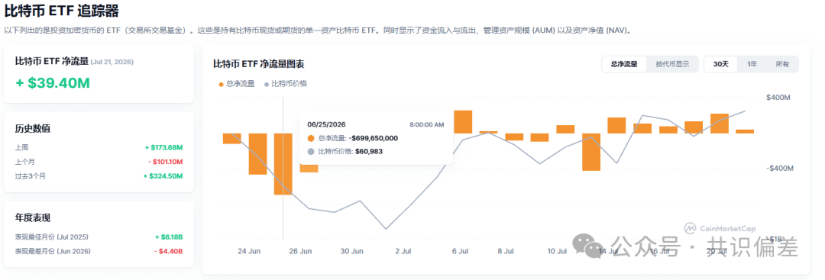825x280 pixels.
Task: Click the large negative bar near 14 Jul
Action: click(x=590, y=152)
